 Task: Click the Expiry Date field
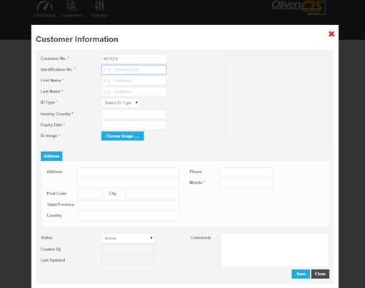point(134,125)
